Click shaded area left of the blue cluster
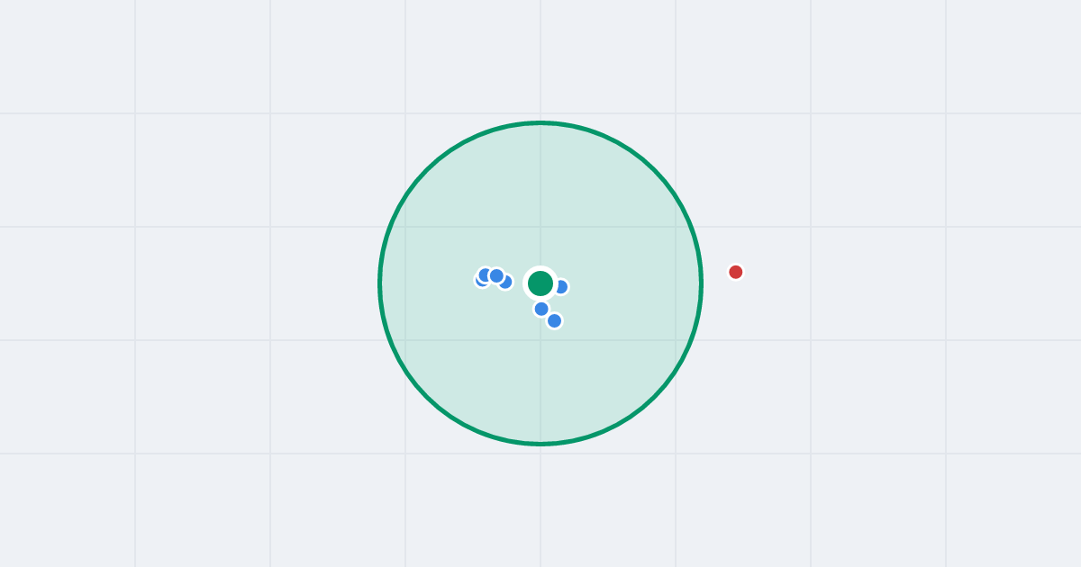This screenshot has height=567, width=1081. tap(428, 281)
